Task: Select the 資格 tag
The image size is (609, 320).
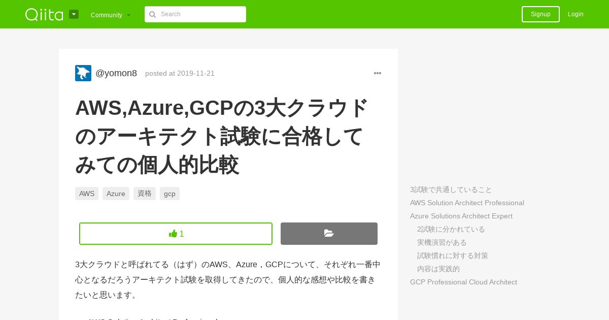Action: pos(145,194)
